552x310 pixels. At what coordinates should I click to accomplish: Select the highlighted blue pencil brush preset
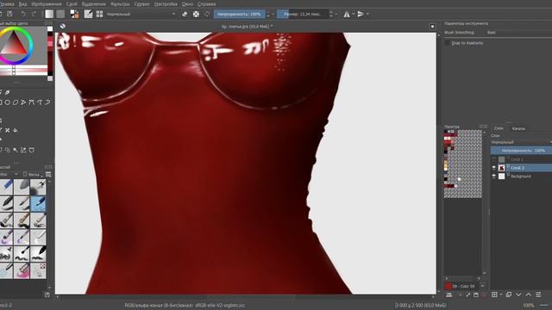pos(38,204)
